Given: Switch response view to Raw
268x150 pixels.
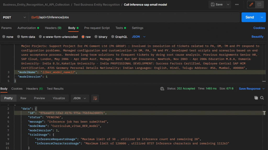Looking at the screenshot, I should (23, 98).
